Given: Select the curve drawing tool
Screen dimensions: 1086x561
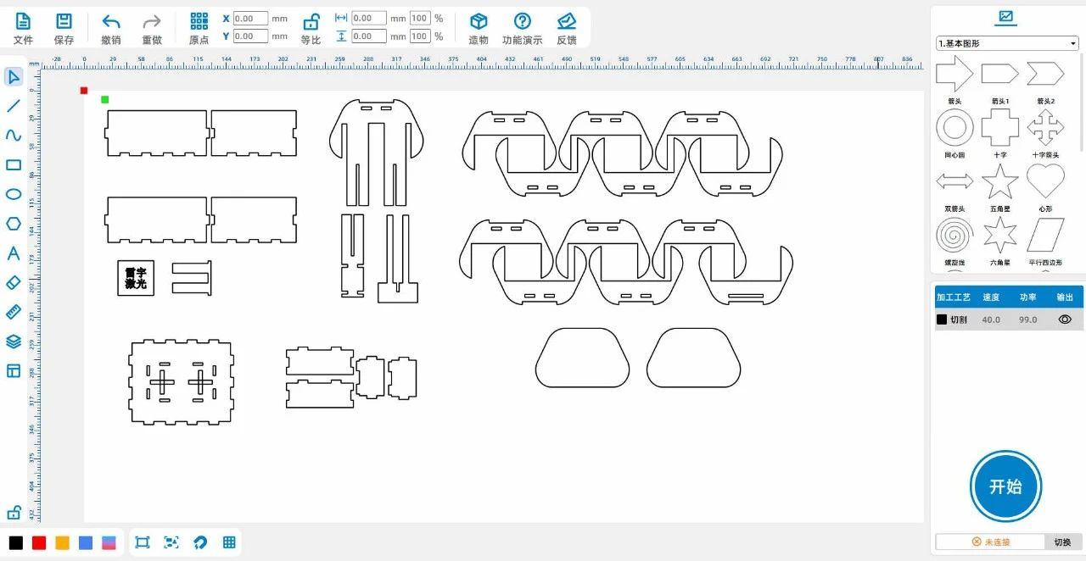Looking at the screenshot, I should (14, 136).
